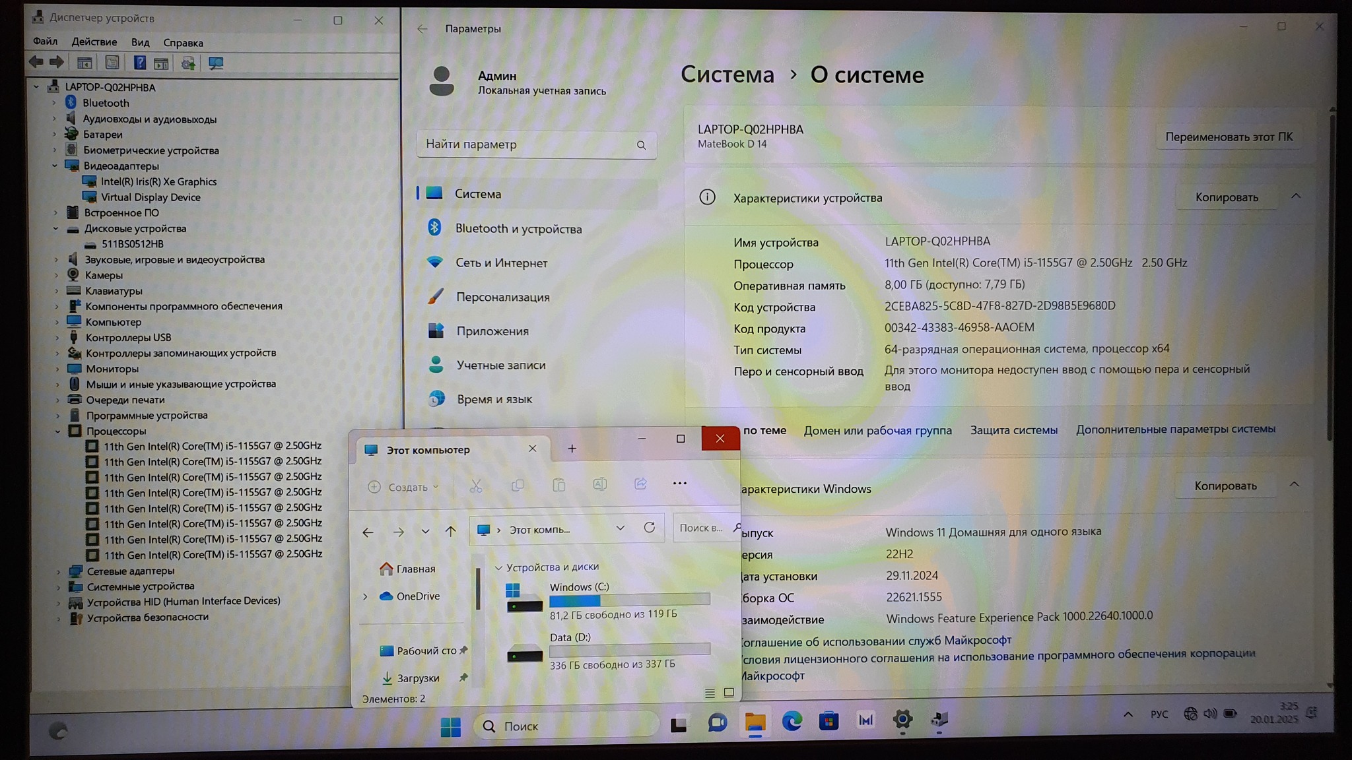The height and width of the screenshot is (760, 1352).
Task: Collapse the Процессоры tree node
Action: click(x=57, y=431)
